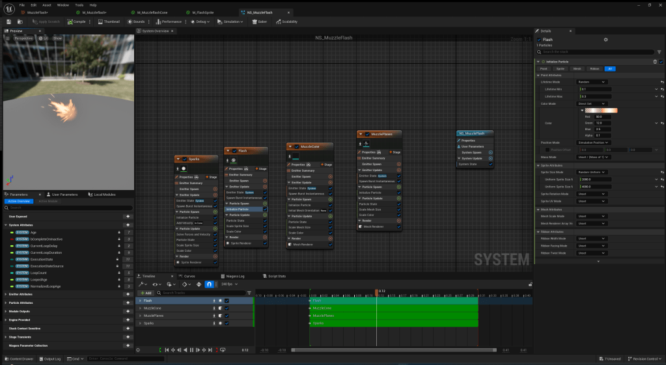Uncheck the MuzzleCone track checkbox in timeline
The image size is (666, 365).
pos(227,308)
